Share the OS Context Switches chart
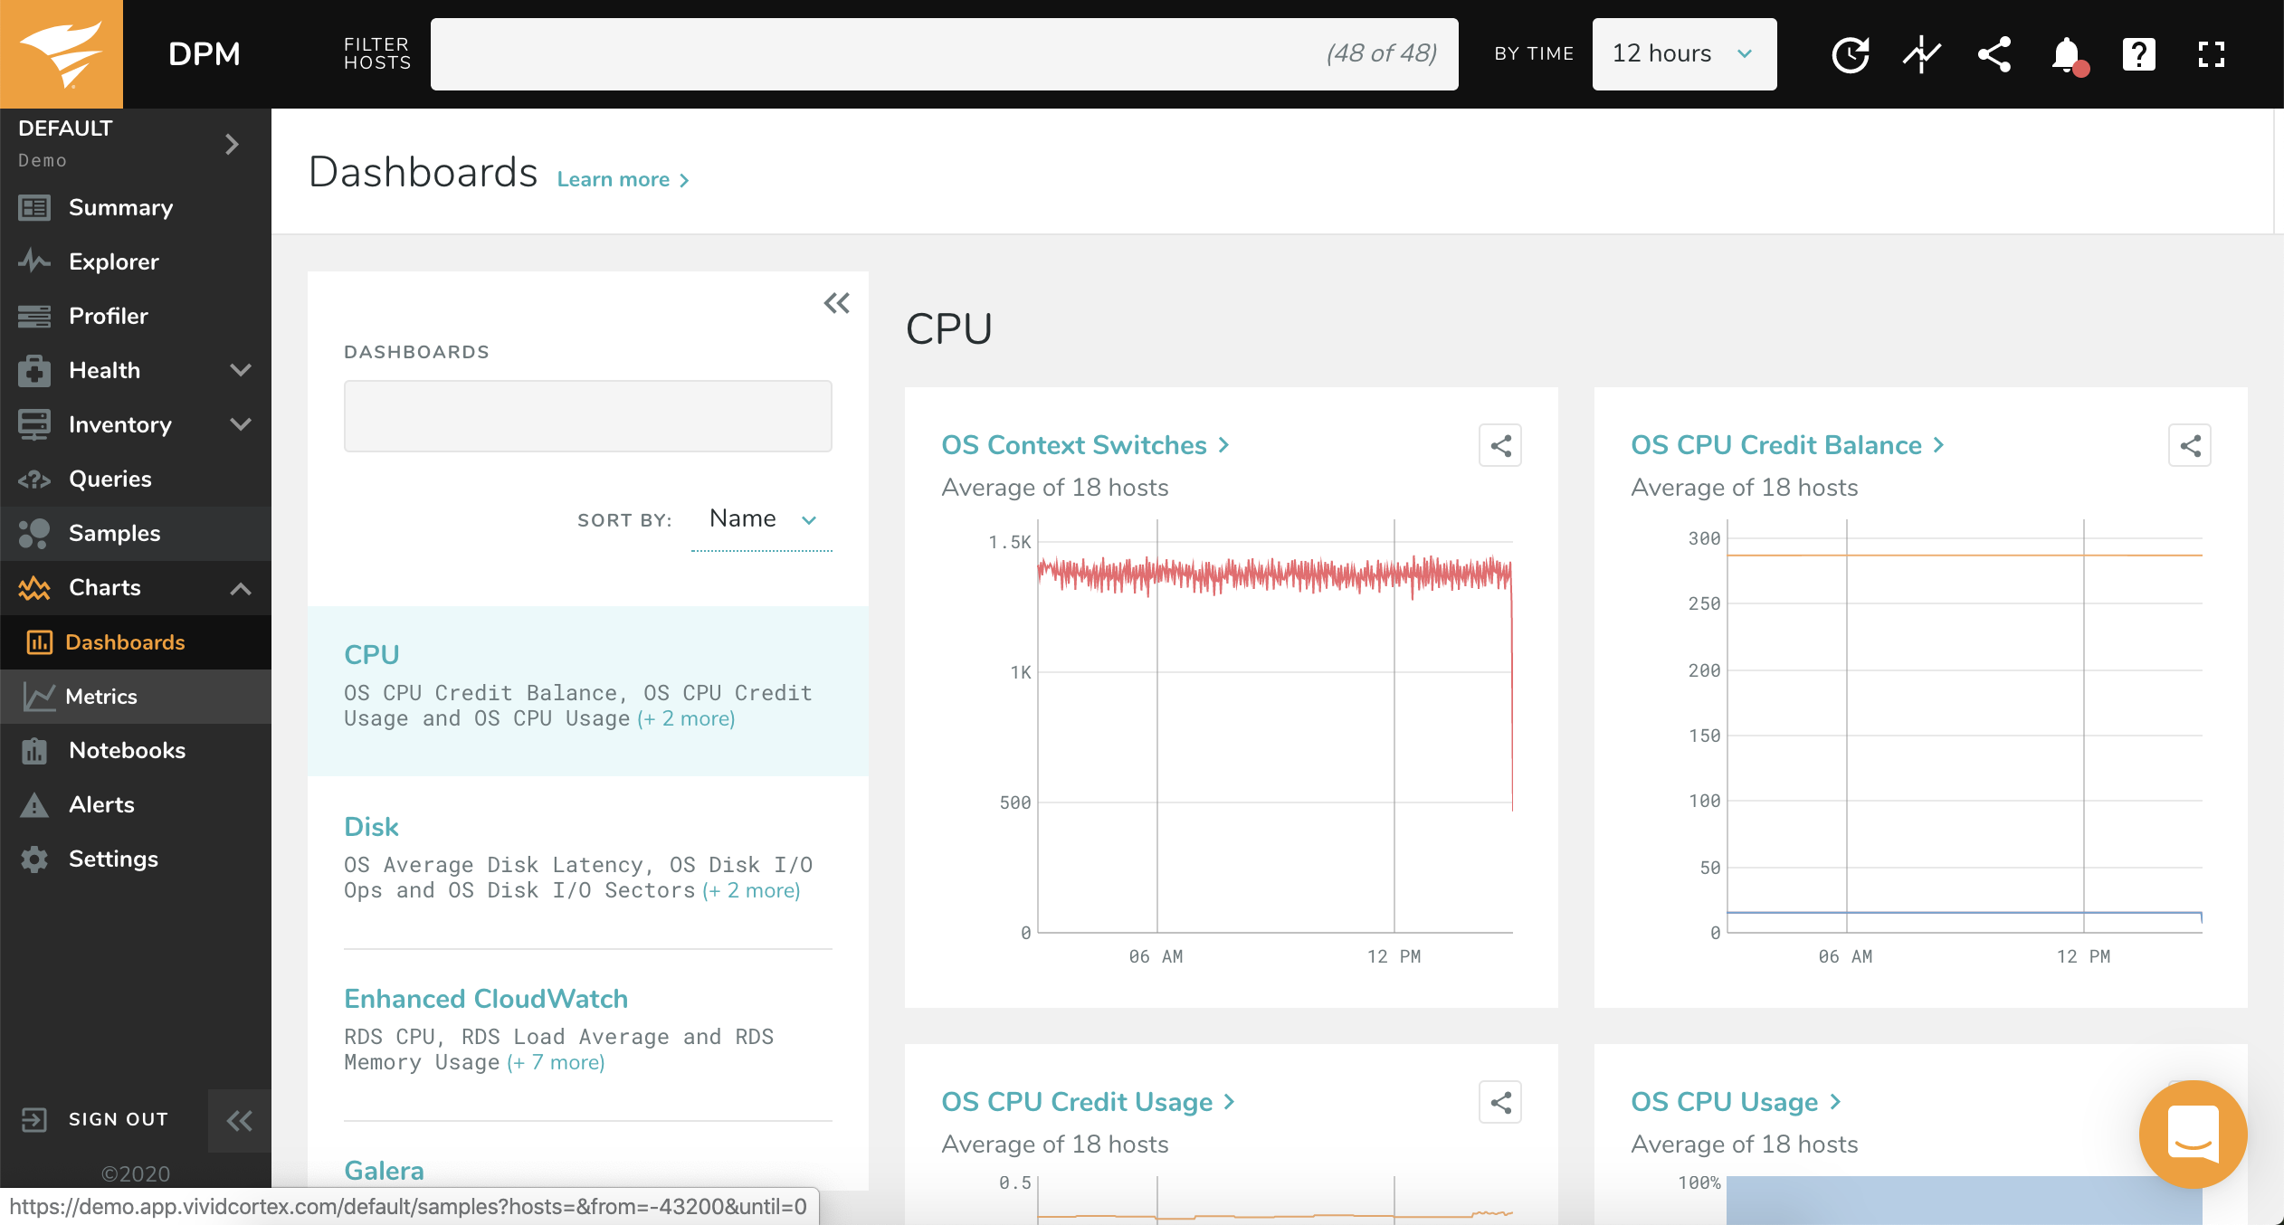Viewport: 2284px width, 1225px height. [1500, 445]
